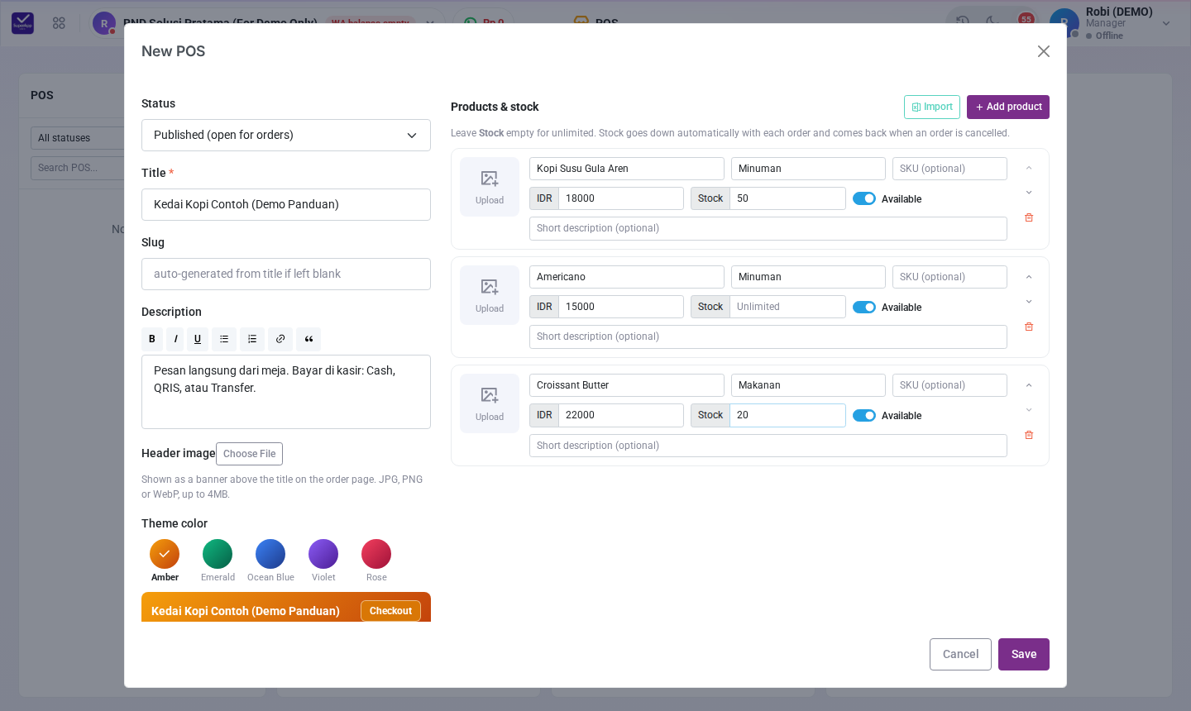
Task: Insert numbered list in description
Action: 252,339
